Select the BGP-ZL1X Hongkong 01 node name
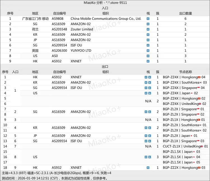The height and width of the screenshot is (181, 210). pos(184,120)
